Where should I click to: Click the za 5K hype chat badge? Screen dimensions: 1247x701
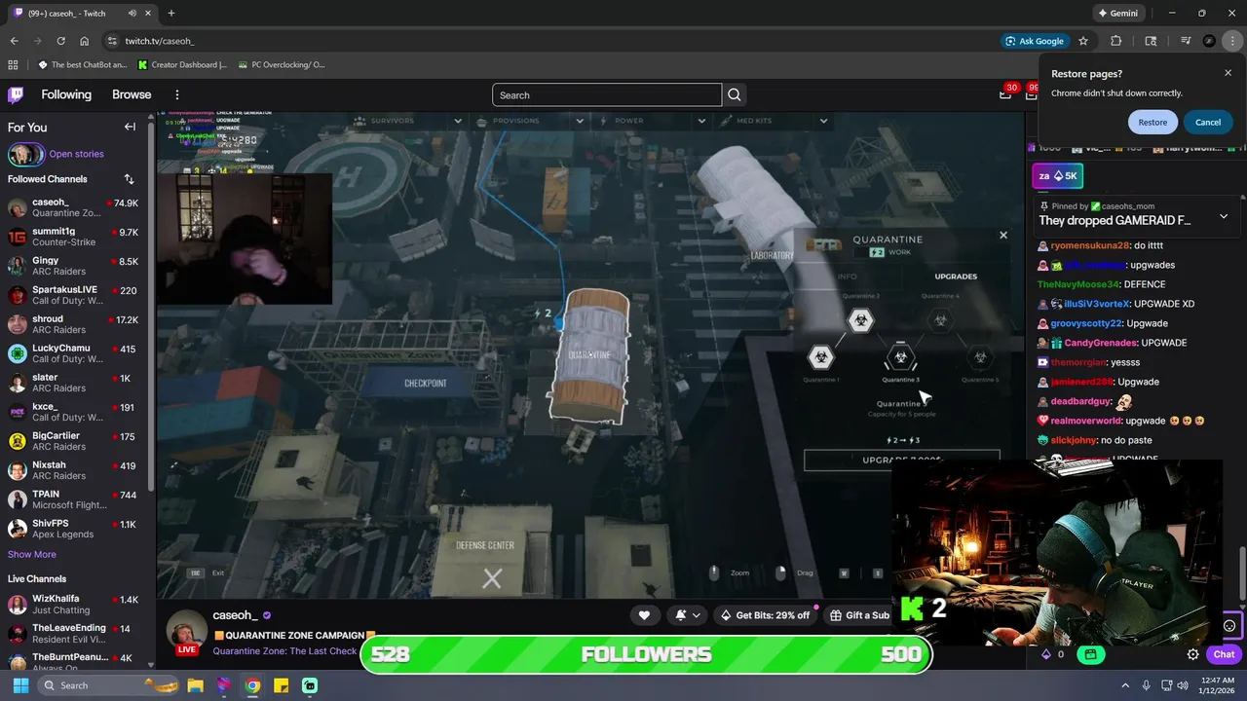(x=1057, y=176)
